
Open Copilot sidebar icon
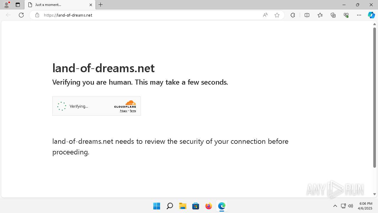371,15
